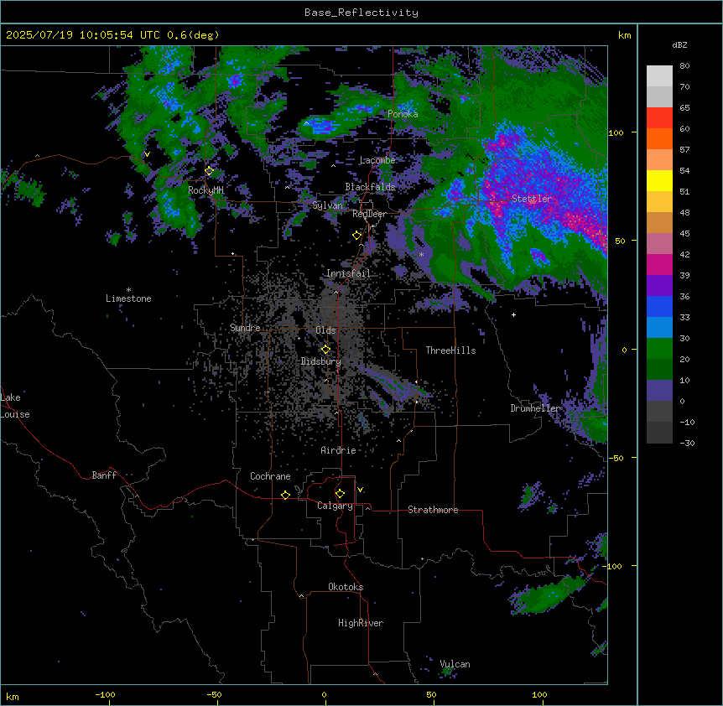
Task: Pick the bright green 20-30 dBZ swatch
Action: pos(659,349)
